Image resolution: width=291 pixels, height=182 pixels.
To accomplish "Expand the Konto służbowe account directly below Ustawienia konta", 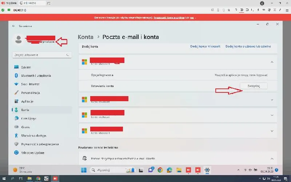I will point(272,100).
